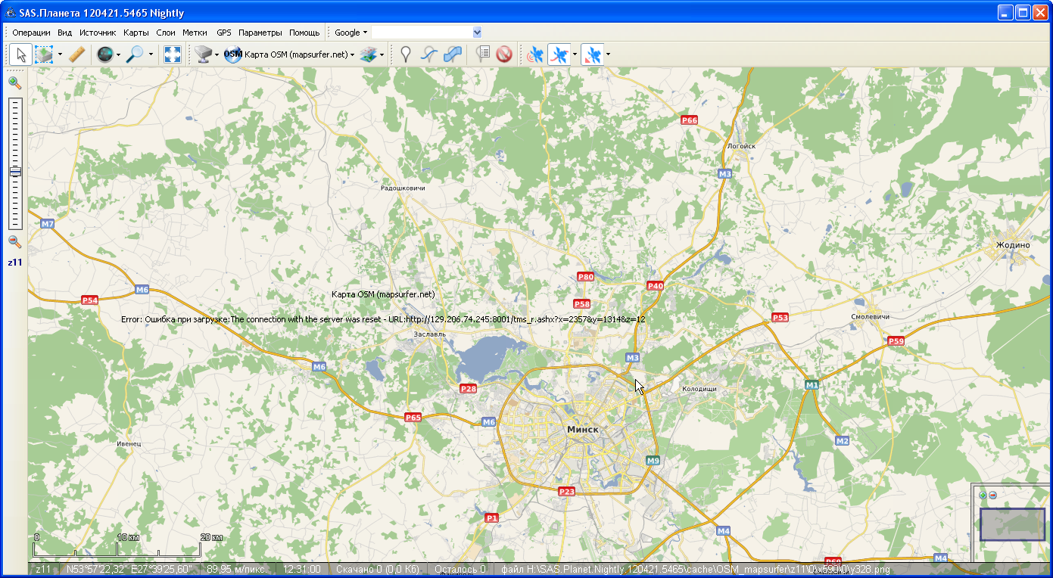Open the placemark manager list icon

coord(482,54)
